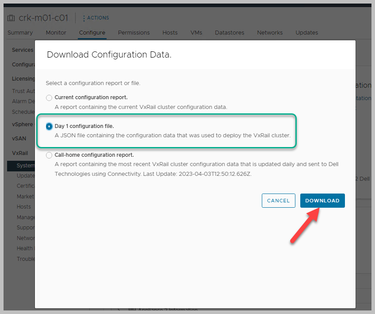Image resolution: width=375 pixels, height=314 pixels.
Task: View the Networks tab
Action: pos(270,33)
